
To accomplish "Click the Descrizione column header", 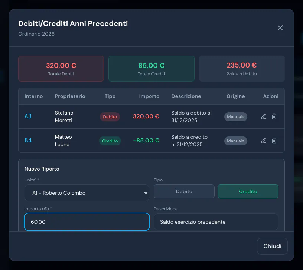I will pos(186,96).
